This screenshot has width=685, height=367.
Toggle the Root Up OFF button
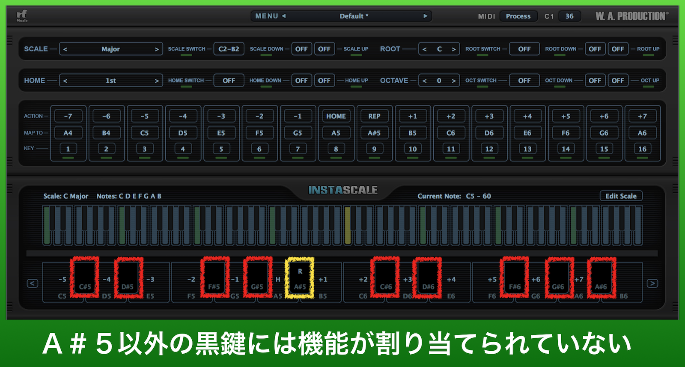(x=618, y=49)
